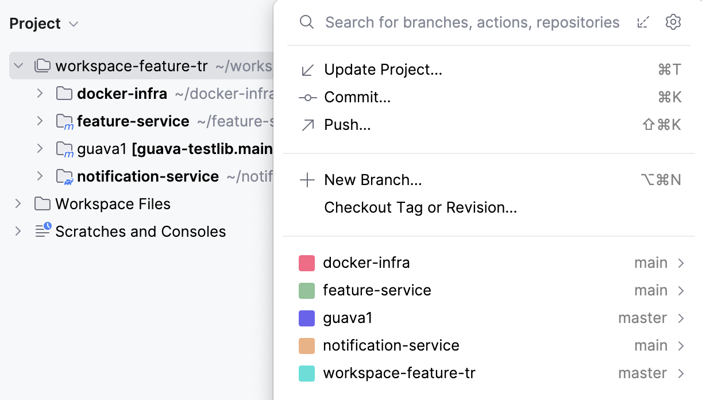
Task: Open Git branches popup settings gear
Action: click(x=673, y=22)
